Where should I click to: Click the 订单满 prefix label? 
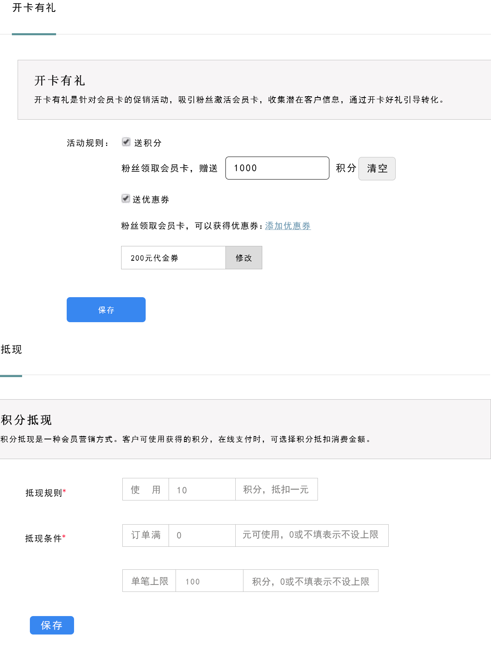146,535
